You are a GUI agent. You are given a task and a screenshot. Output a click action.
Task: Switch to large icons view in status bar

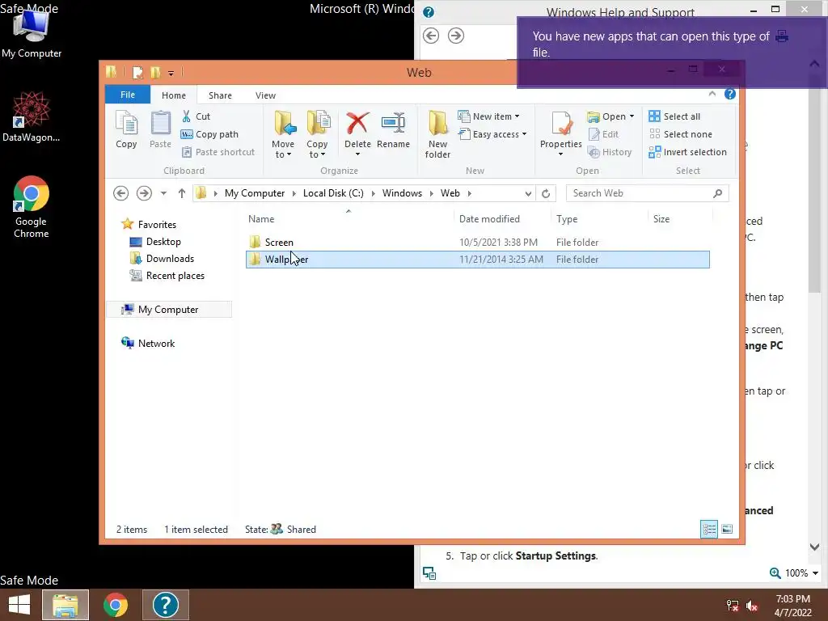coord(727,529)
